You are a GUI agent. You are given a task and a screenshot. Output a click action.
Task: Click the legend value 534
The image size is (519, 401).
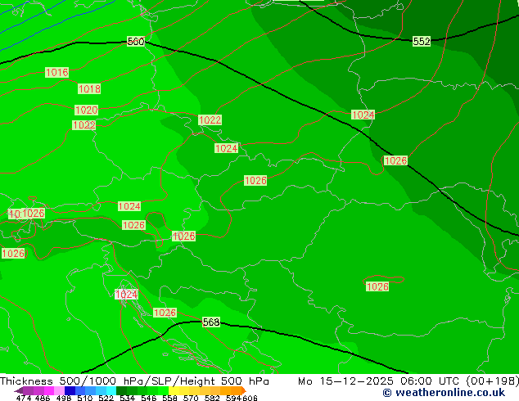click(127, 398)
